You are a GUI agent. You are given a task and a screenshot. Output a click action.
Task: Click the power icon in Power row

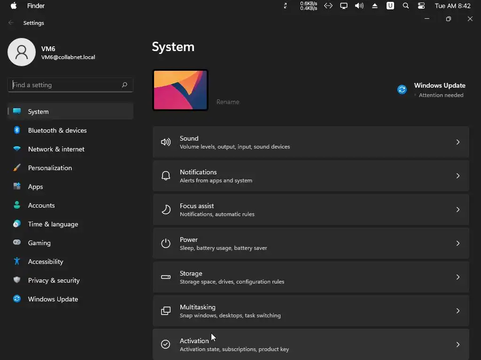pos(166,243)
